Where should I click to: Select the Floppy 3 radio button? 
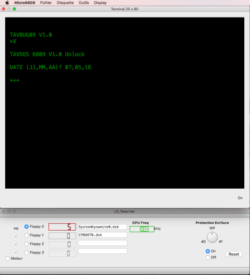coord(27,252)
